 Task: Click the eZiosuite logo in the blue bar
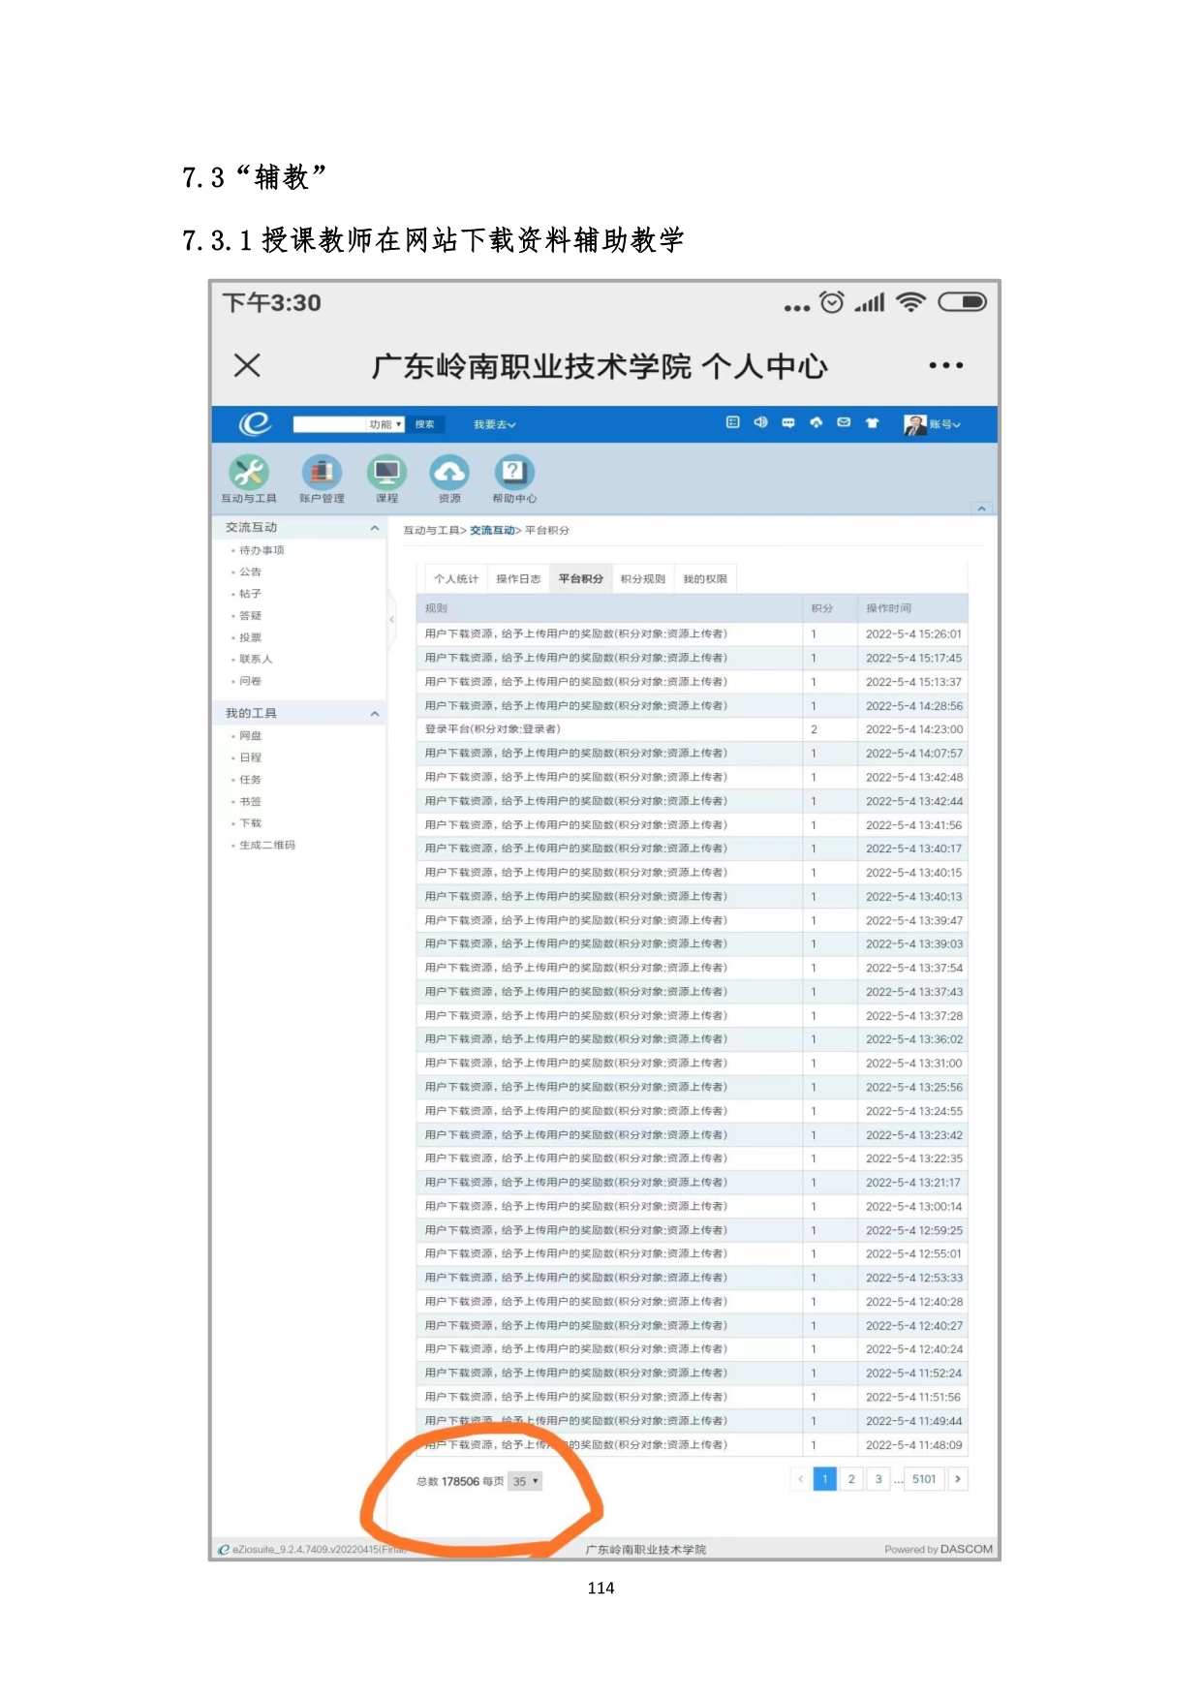click(x=256, y=423)
